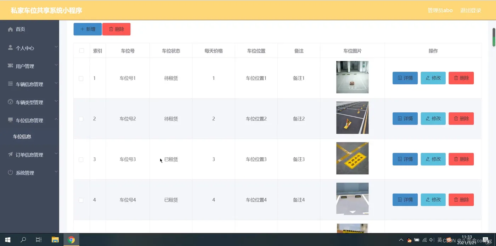Click the page's vertical scrollbar thumb
Viewport: 496px width, 246px height.
tap(494, 37)
